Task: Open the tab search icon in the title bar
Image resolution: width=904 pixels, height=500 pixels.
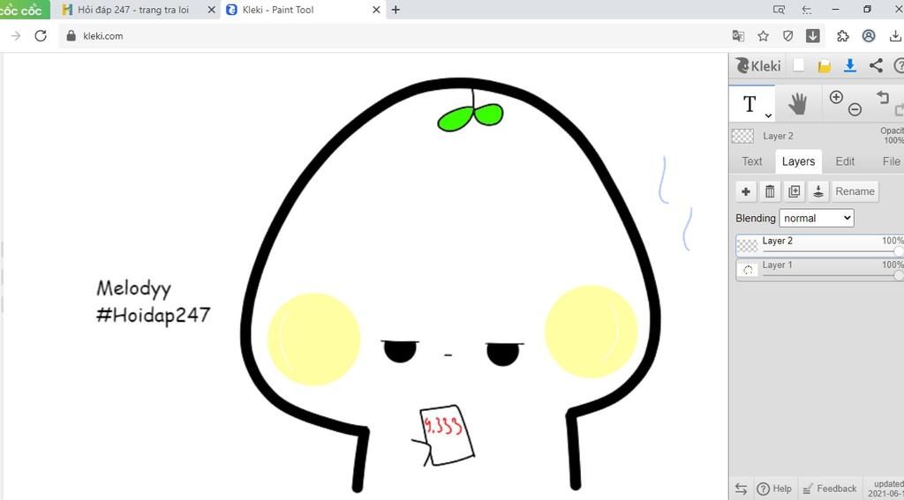Action: coord(779,10)
